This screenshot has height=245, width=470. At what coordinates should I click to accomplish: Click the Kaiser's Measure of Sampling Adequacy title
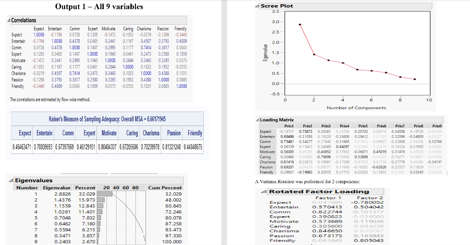click(107, 119)
